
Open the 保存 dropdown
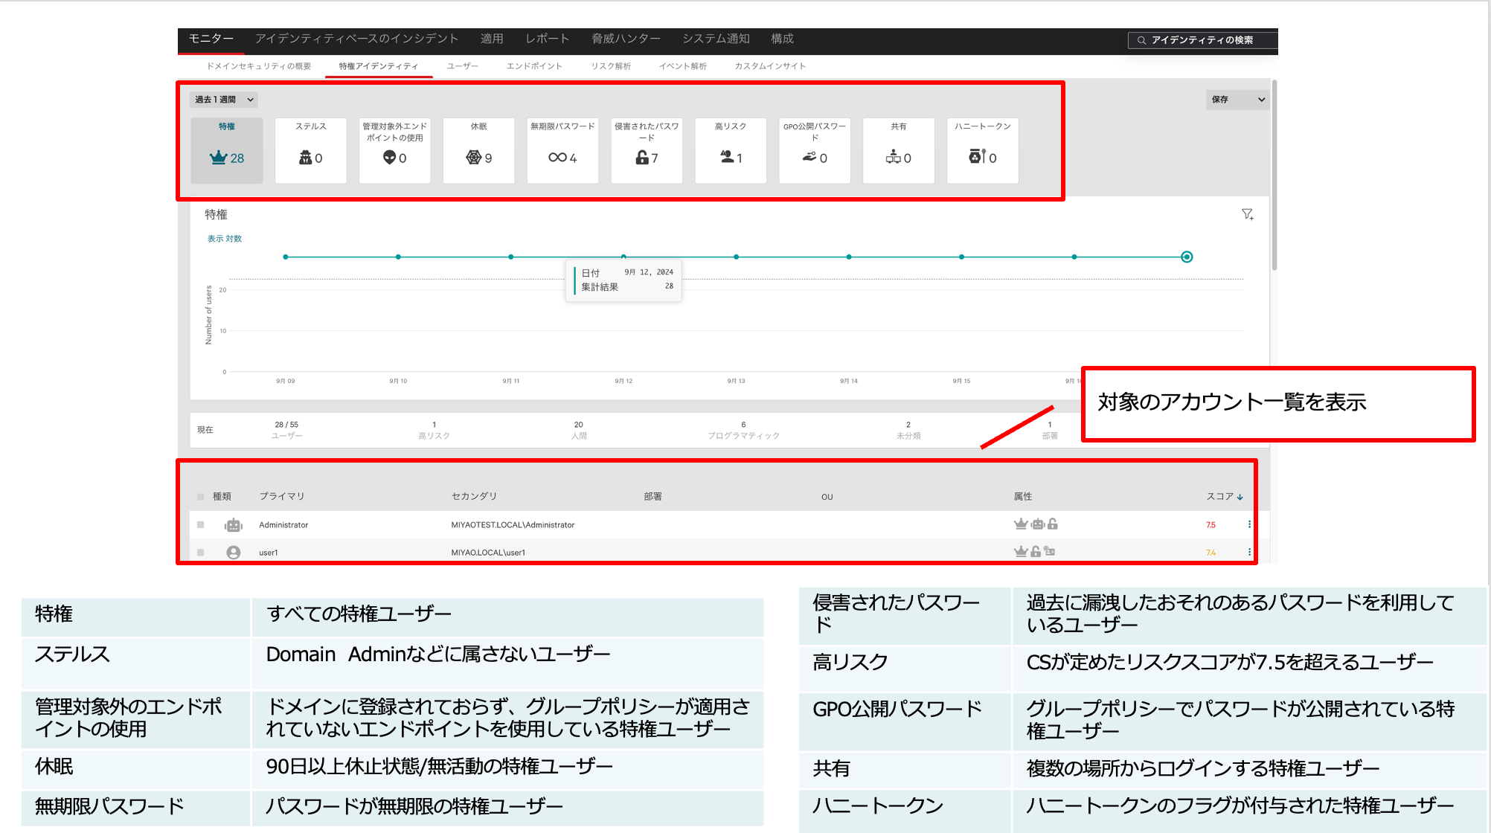point(1237,100)
